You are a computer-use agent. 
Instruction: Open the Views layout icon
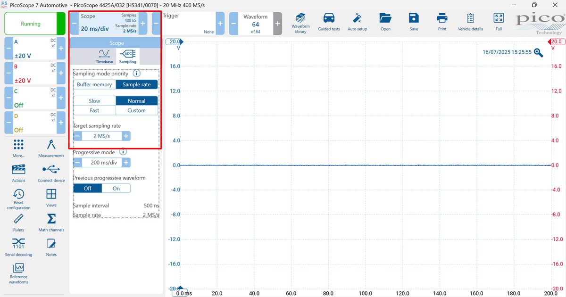click(51, 198)
